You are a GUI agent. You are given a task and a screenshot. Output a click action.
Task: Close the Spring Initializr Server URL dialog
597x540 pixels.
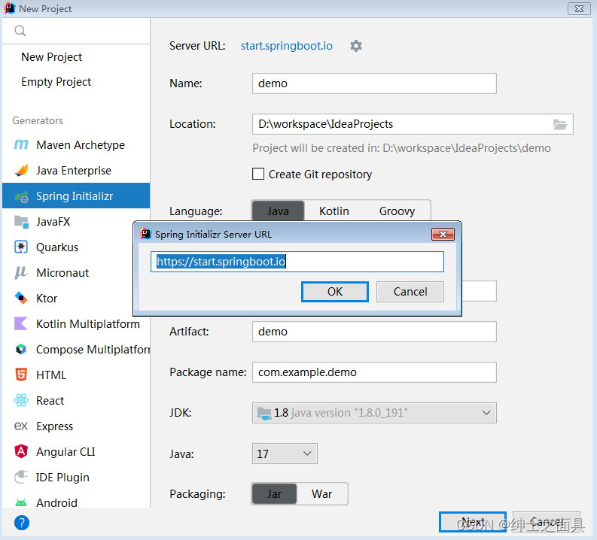point(443,234)
